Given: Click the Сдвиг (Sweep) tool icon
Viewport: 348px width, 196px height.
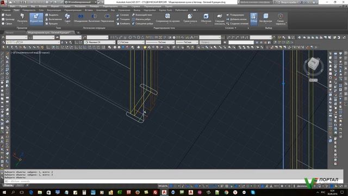Looking at the screenshot, I should click(x=67, y=16).
